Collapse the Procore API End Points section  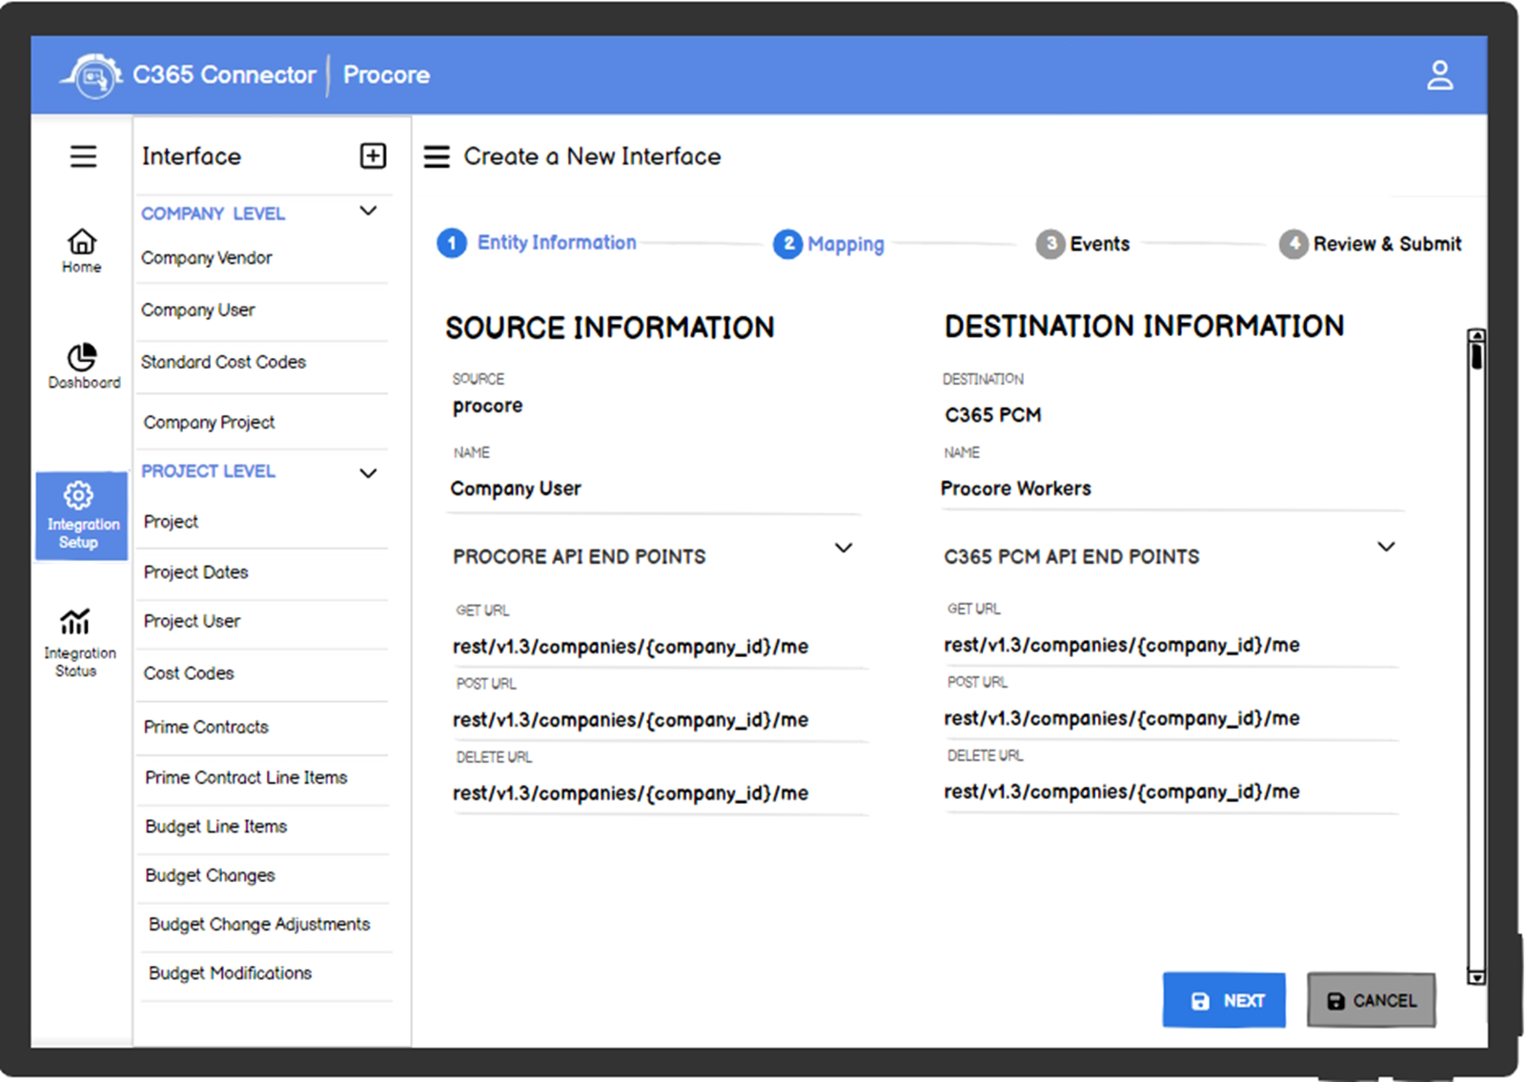[844, 548]
